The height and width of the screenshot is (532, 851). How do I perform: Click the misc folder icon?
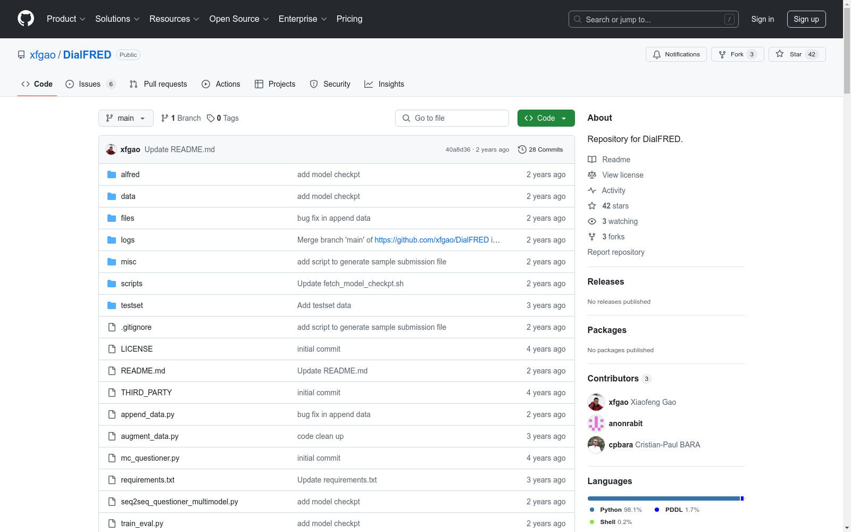pos(112,262)
